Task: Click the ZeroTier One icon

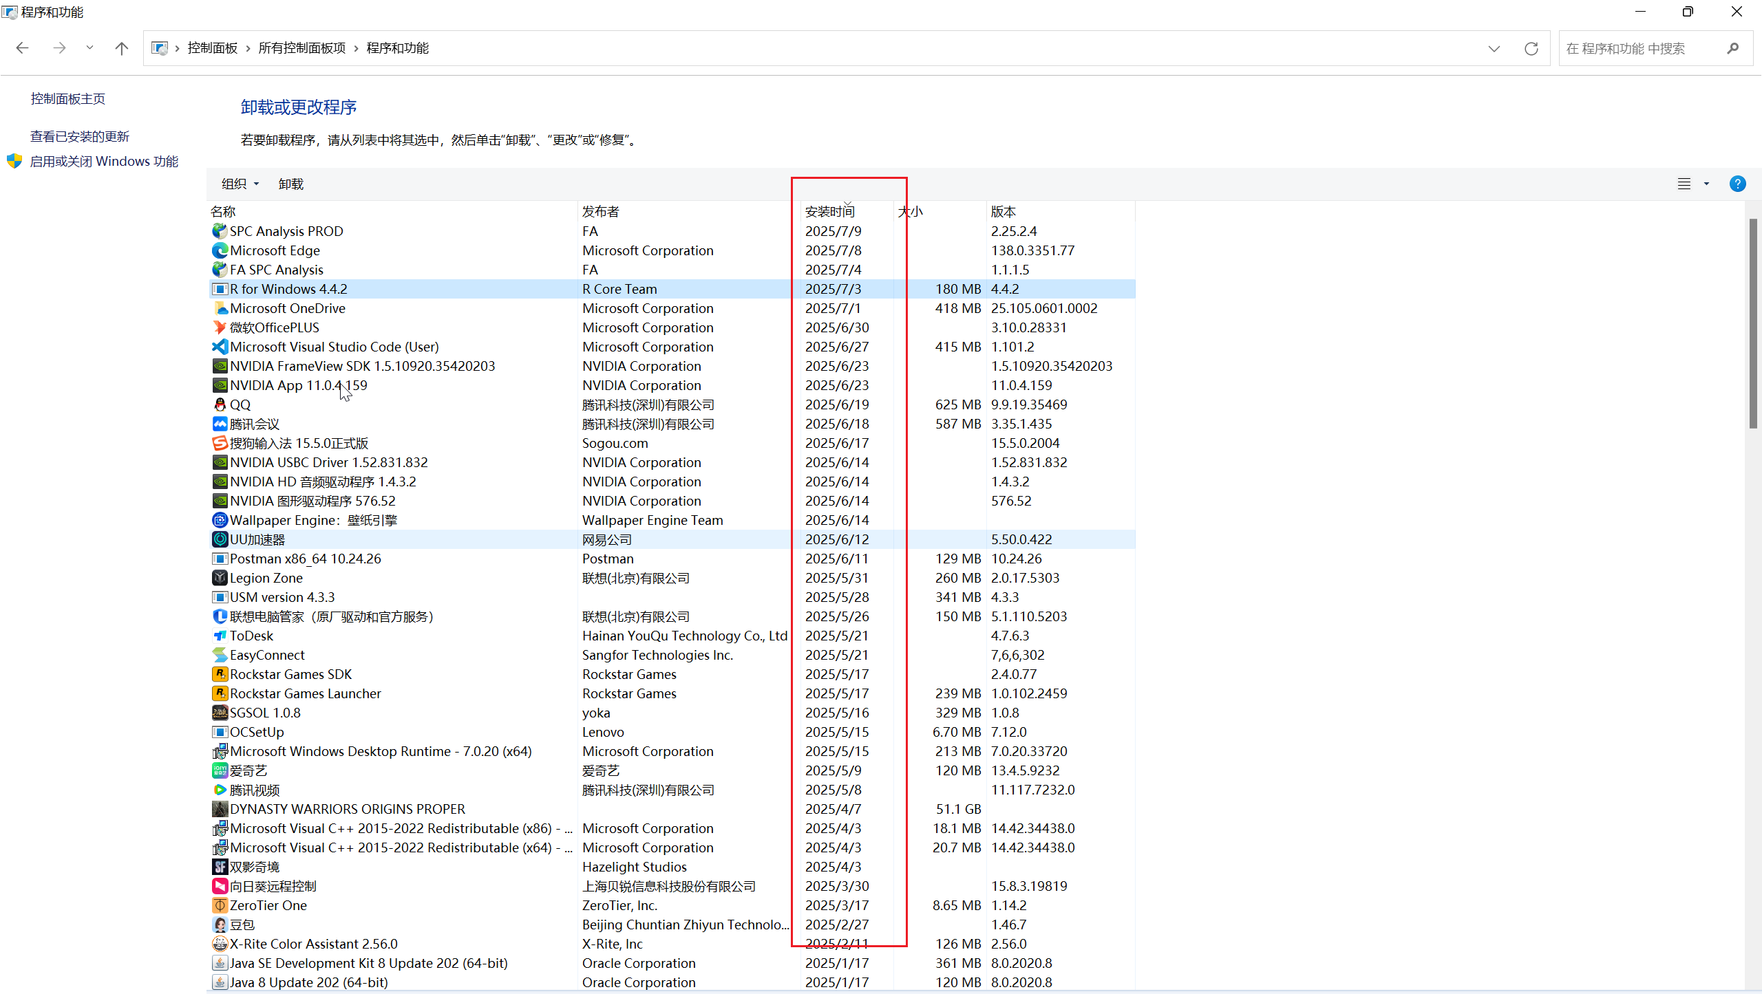Action: coord(220,905)
